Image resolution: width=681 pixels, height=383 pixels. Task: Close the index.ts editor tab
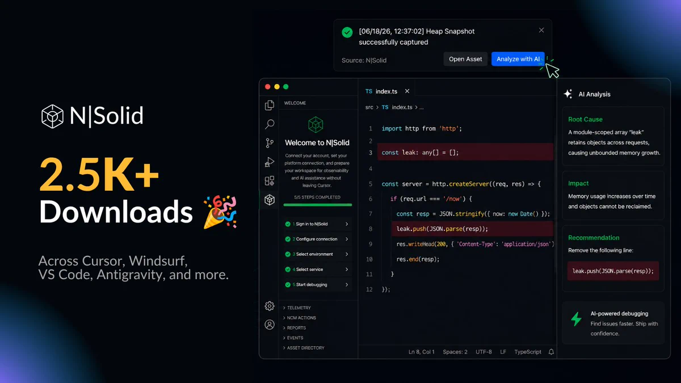pos(407,91)
